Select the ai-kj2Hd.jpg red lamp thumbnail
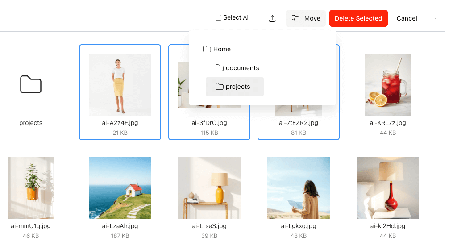 click(x=388, y=188)
